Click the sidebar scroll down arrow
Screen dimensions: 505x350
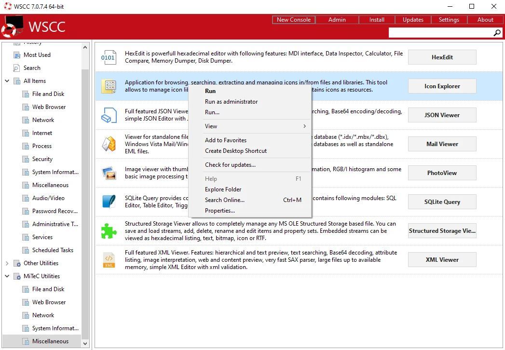tap(85, 344)
